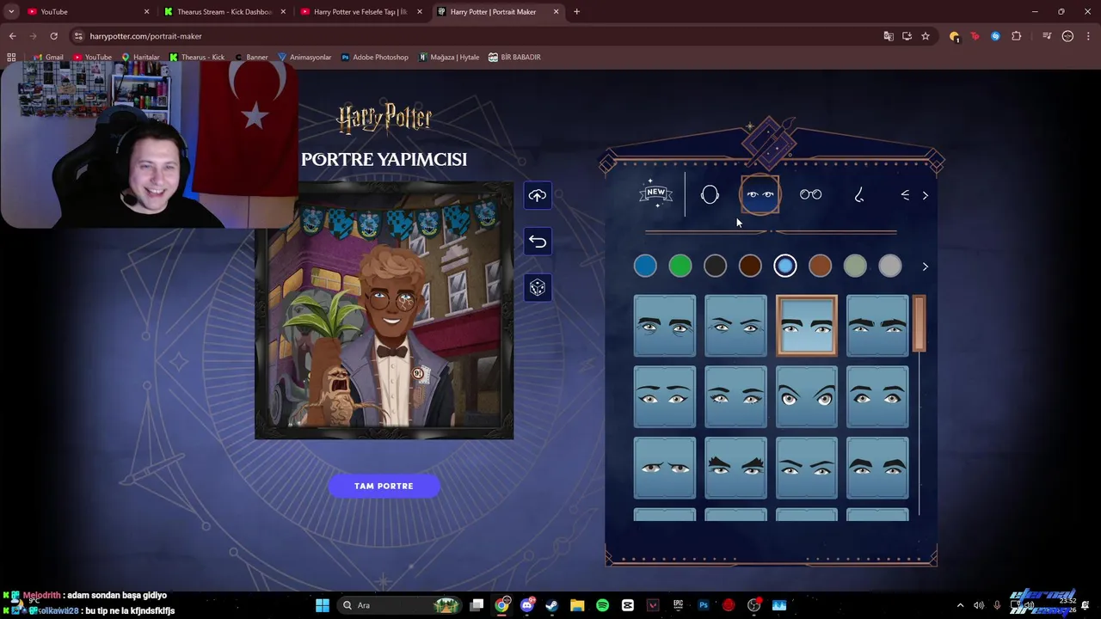Click the upload/share portrait cloud icon

point(538,195)
